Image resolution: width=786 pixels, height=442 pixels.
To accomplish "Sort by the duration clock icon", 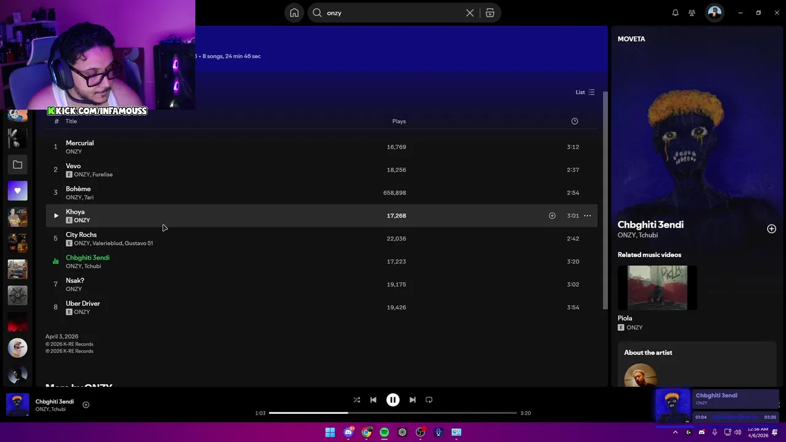I will [575, 121].
